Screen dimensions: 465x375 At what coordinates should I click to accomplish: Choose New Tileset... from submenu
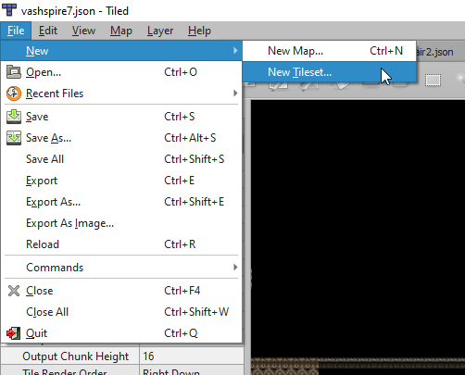329,72
